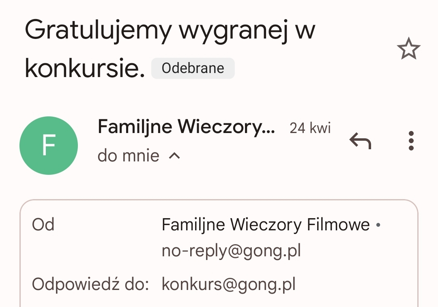Click the 'do mnie' recipient text

coord(129,156)
